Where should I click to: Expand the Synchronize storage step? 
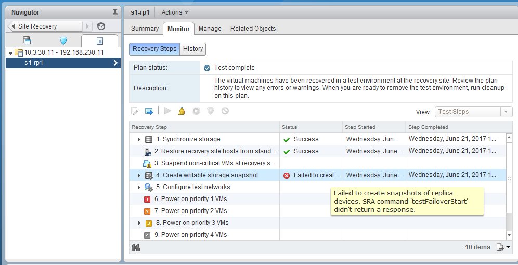point(139,139)
